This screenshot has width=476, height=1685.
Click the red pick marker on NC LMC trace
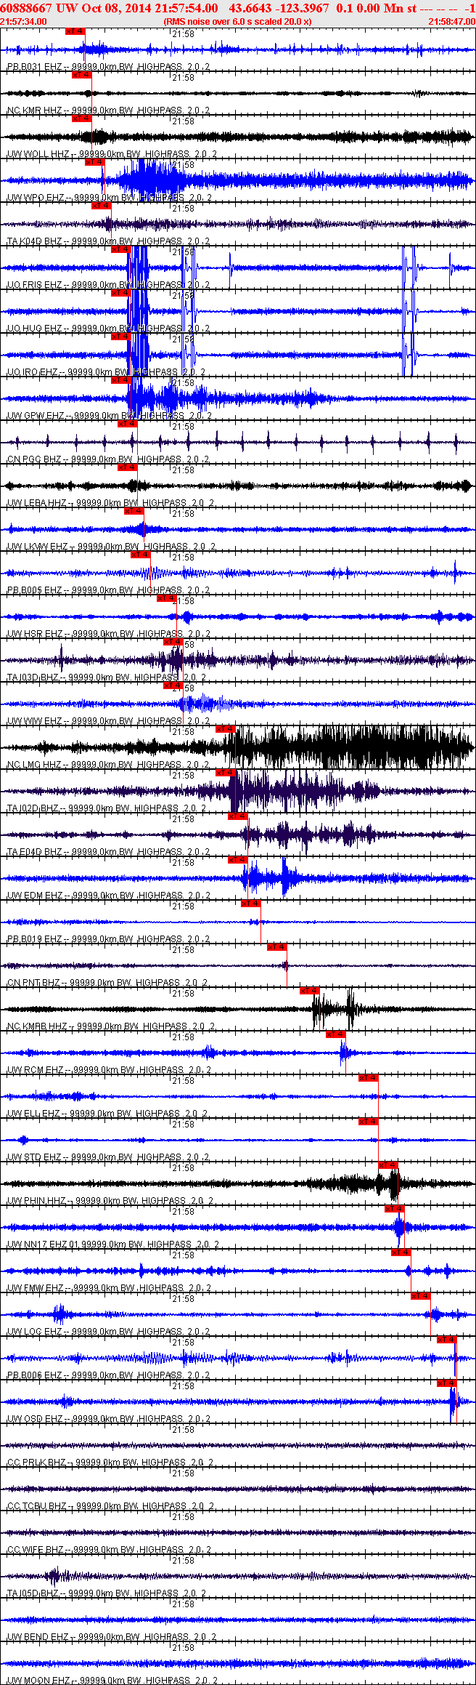(225, 729)
